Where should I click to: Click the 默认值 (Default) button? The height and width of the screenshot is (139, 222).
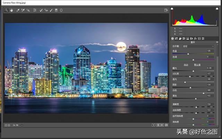click(197, 65)
